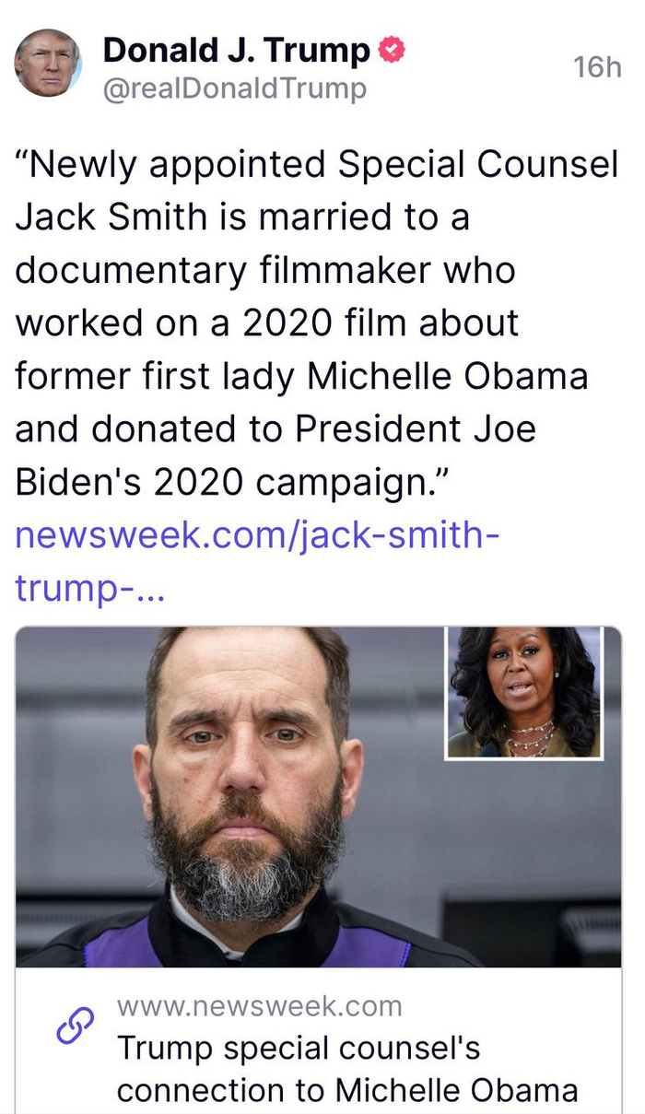The width and height of the screenshot is (645, 1114).
Task: Open the large bearded man preview photo
Action: click(318, 796)
